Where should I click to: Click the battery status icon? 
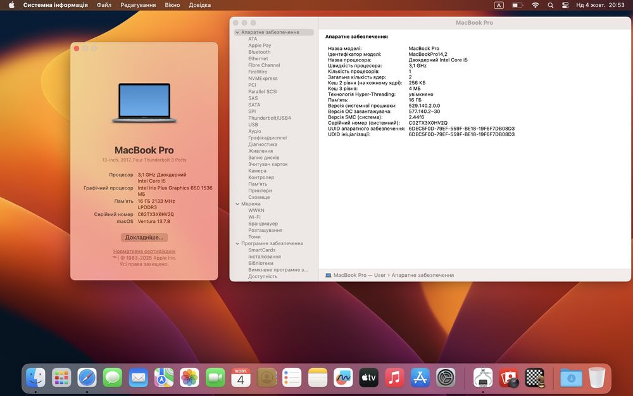518,5
